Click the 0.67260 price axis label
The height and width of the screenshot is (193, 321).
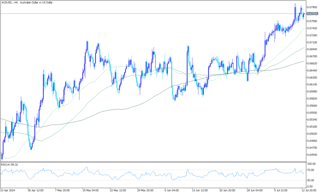(312, 35)
